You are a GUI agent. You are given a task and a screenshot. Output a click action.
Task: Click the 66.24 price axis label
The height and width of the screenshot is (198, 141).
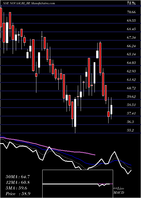(x=131, y=46)
